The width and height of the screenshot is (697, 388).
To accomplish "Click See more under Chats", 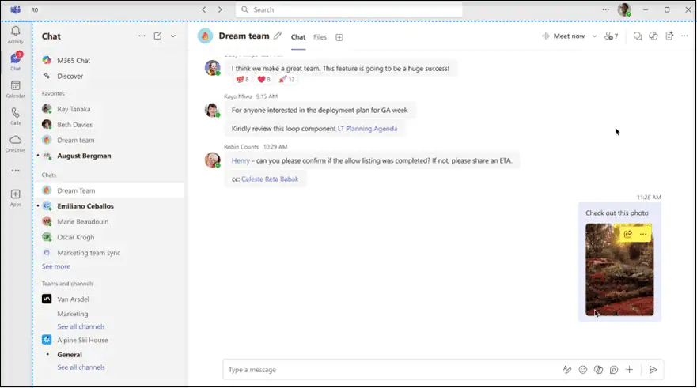I will pyautogui.click(x=56, y=266).
